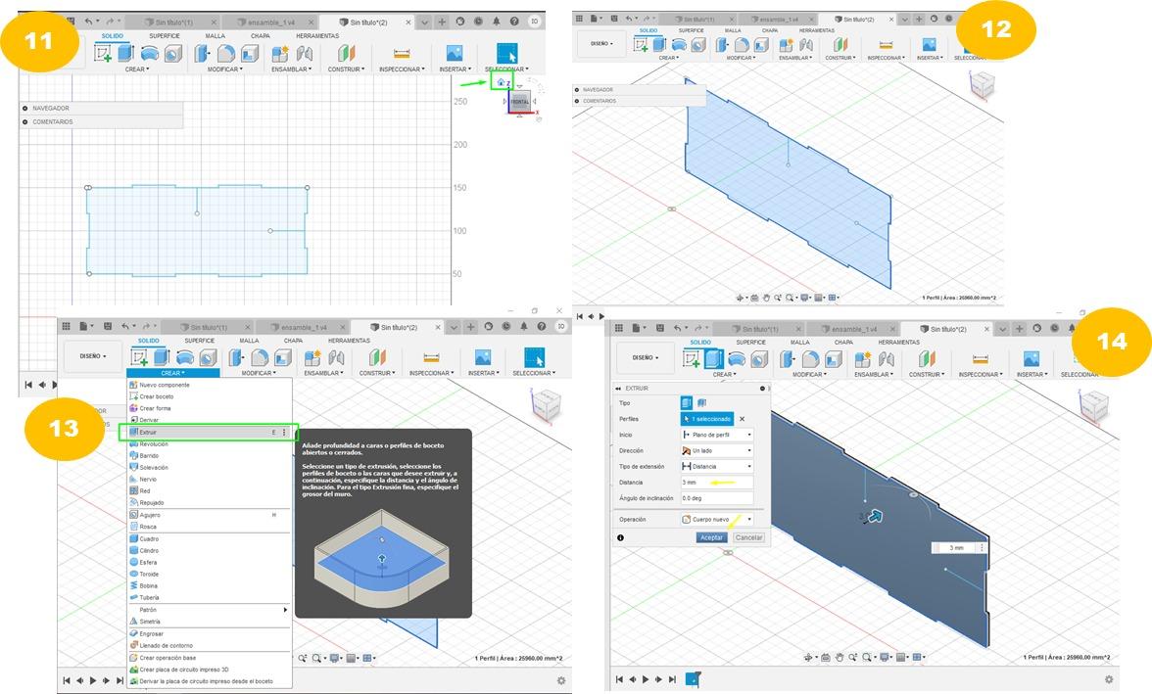Click the Measure icon in step 14 toolbar

tap(980, 359)
